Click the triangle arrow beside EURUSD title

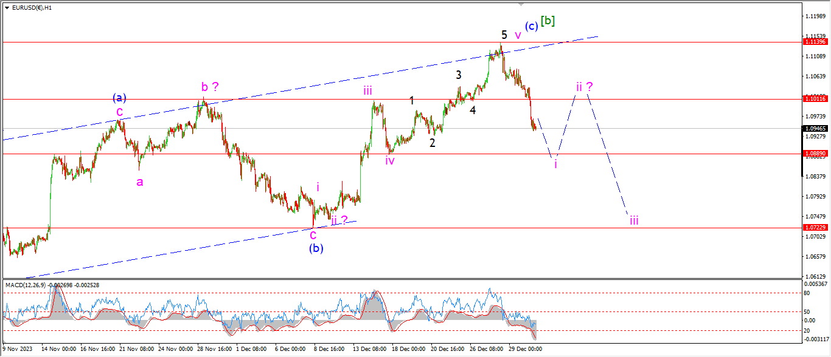(7, 8)
